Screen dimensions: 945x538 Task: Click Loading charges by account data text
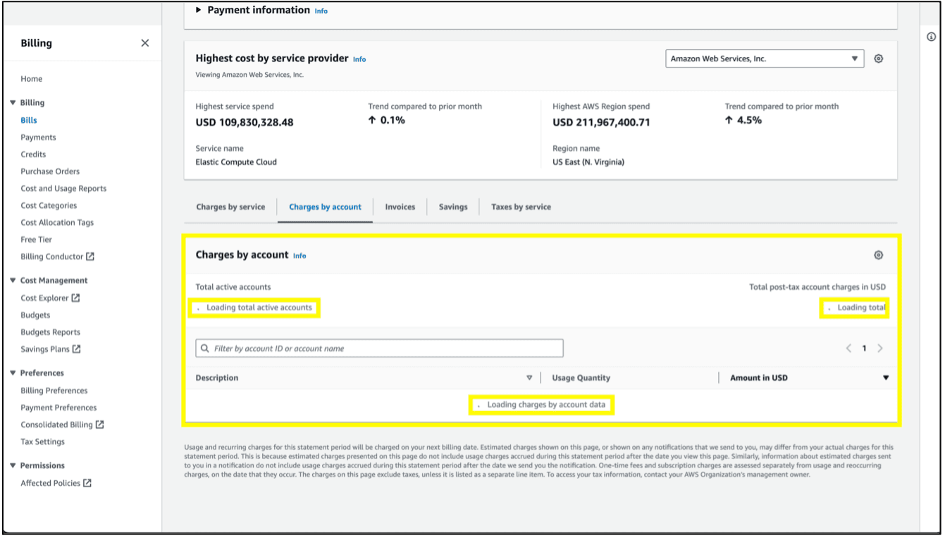pos(546,405)
